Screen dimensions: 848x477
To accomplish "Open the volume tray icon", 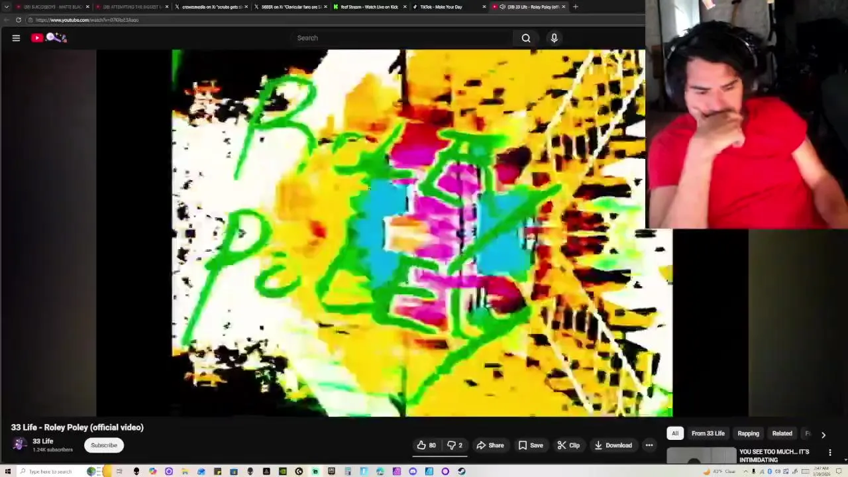I will tap(778, 471).
